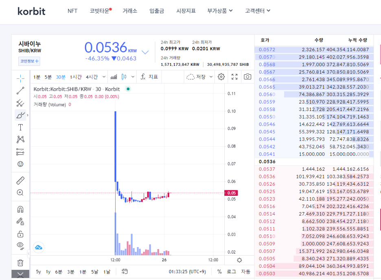Toggle stay in drawing mode

coord(20,221)
